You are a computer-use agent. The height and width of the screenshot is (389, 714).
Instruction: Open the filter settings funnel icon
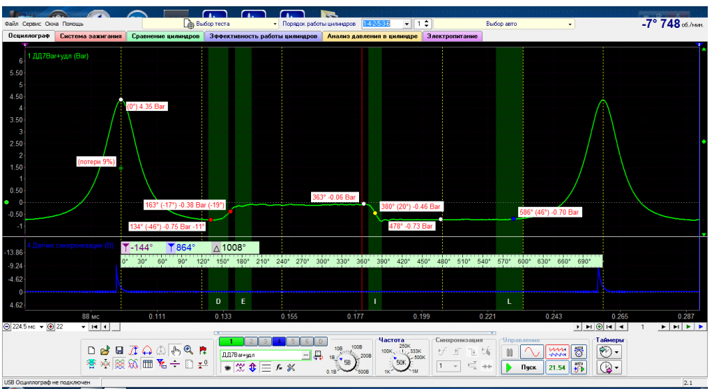tap(161, 364)
